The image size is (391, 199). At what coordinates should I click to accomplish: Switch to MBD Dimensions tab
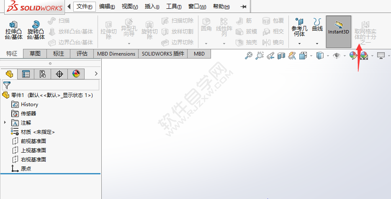click(x=116, y=54)
